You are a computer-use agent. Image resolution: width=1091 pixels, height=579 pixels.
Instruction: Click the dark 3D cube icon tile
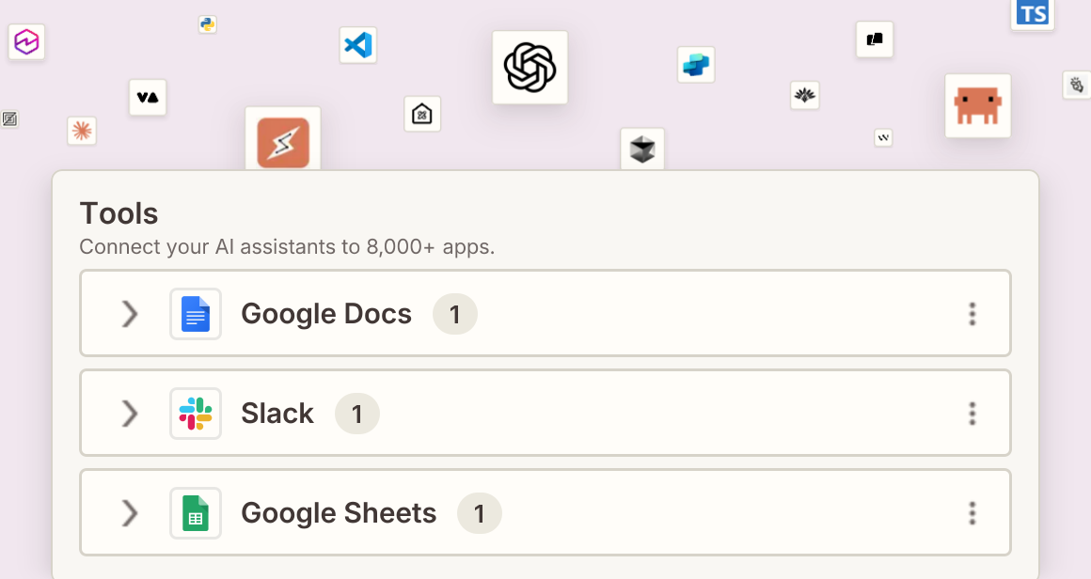[642, 149]
